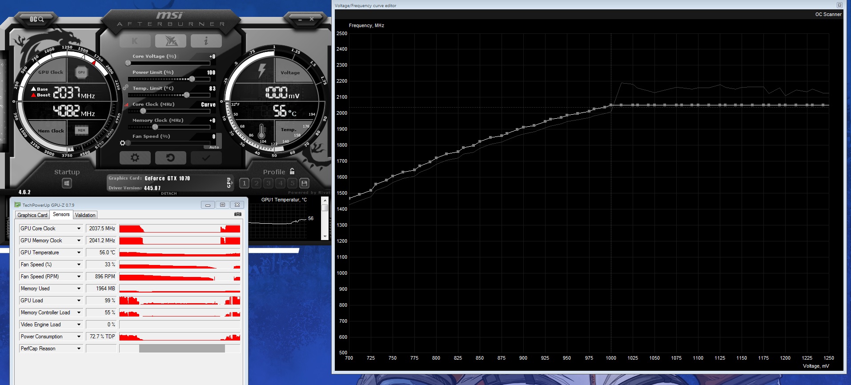Click the GPU Core Clock history graph
851x385 pixels.
(x=180, y=229)
